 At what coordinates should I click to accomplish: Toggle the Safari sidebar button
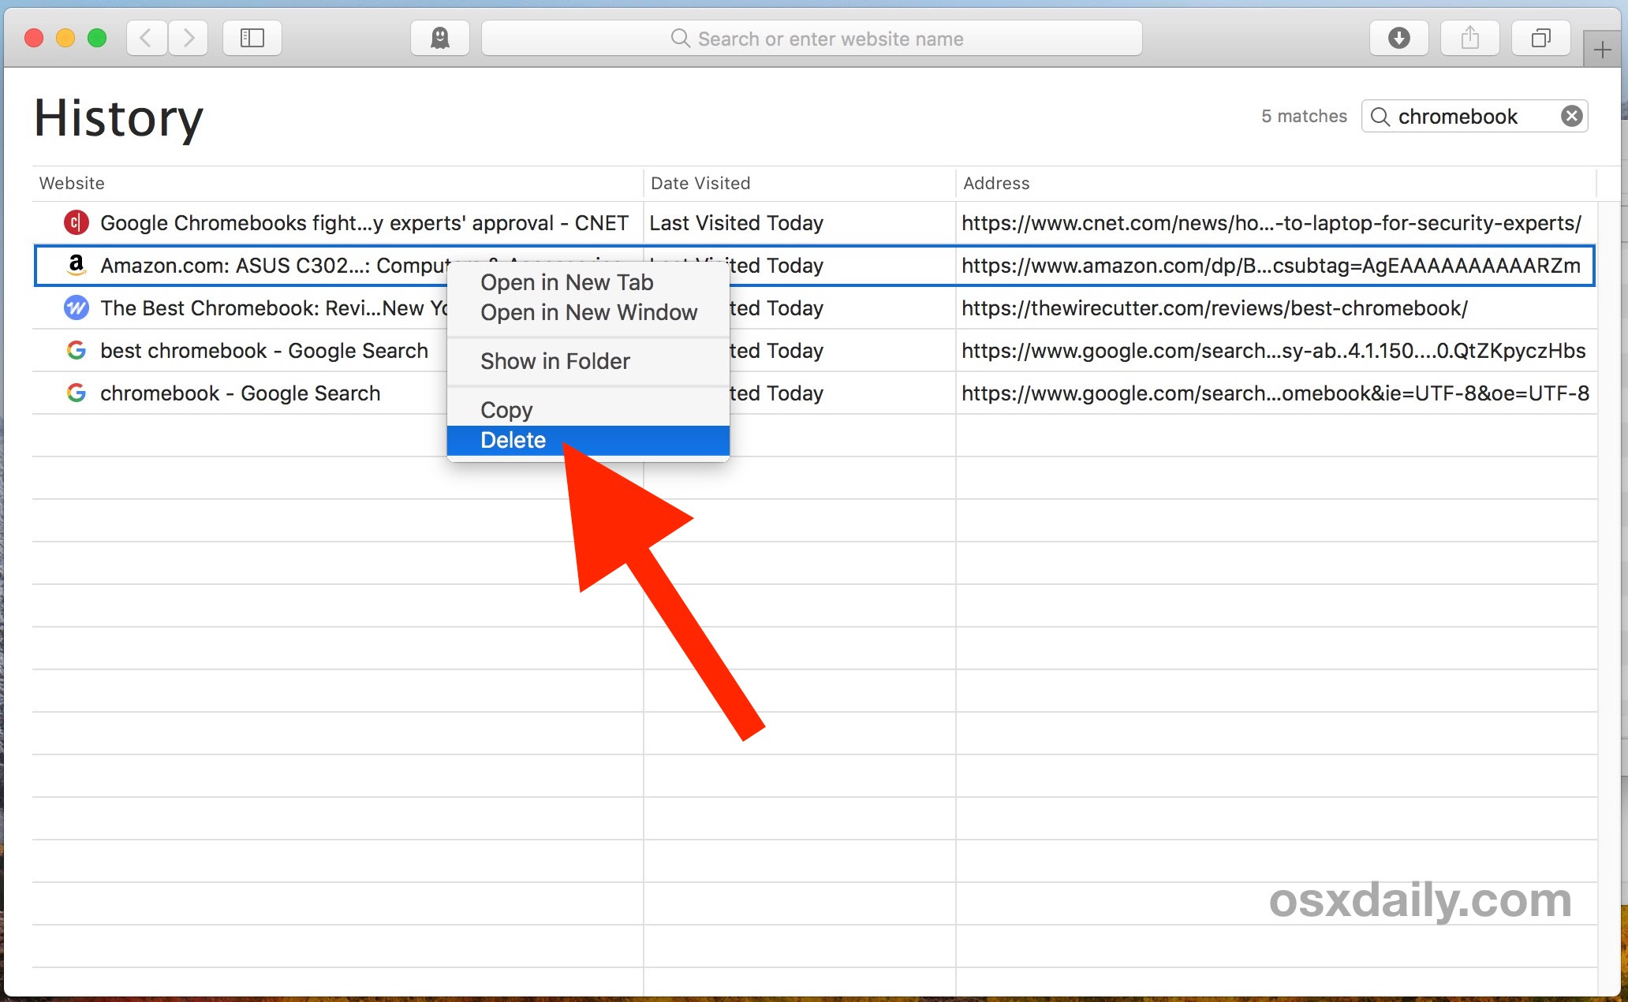252,38
